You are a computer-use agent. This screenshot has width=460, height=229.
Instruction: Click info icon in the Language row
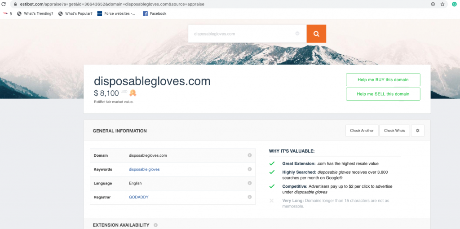pyautogui.click(x=249, y=183)
